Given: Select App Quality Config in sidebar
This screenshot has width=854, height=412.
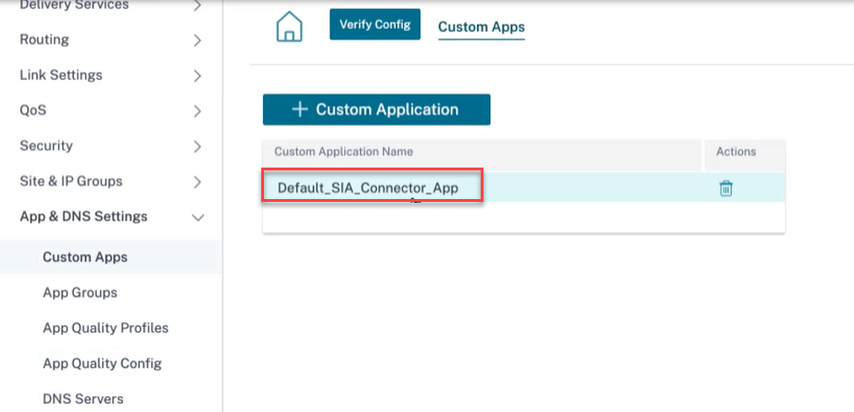Looking at the screenshot, I should click(x=103, y=364).
